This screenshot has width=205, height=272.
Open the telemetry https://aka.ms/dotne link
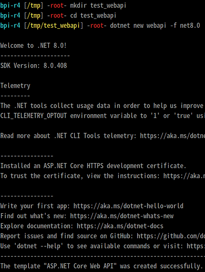point(172,135)
